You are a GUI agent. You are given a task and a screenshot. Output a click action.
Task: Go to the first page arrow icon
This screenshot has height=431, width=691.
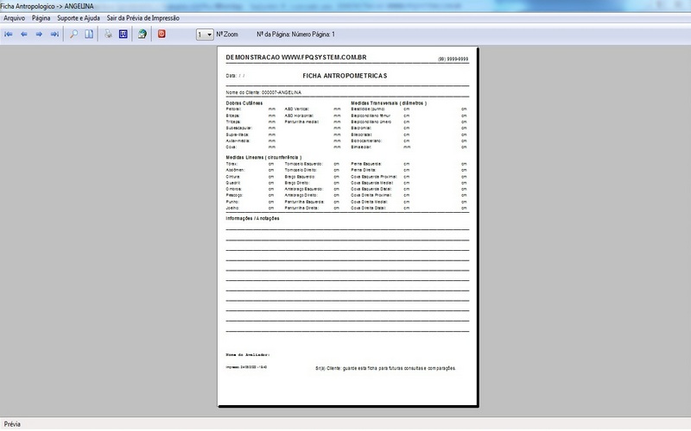click(9, 34)
